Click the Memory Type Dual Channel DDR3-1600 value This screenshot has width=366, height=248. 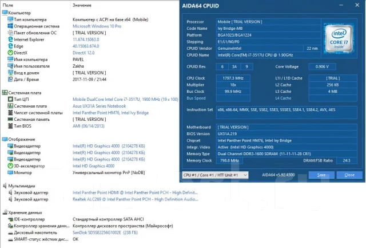(287, 154)
